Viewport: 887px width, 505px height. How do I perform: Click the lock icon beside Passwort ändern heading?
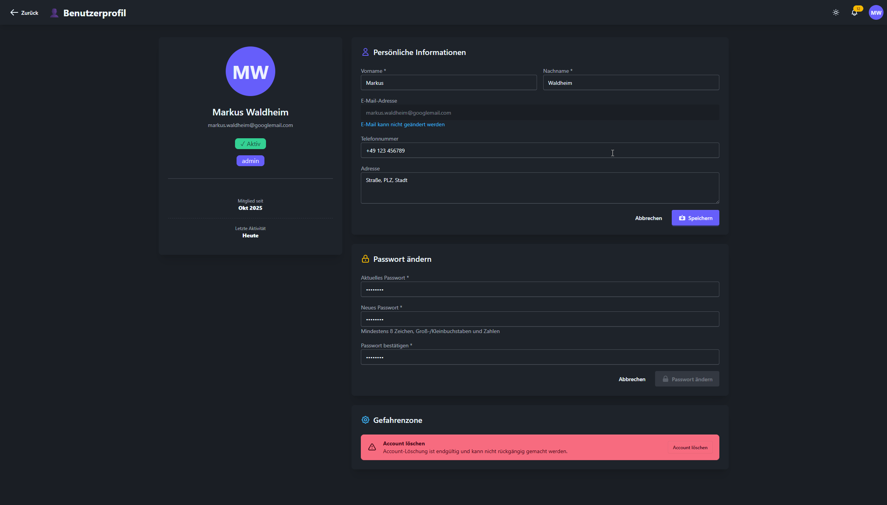click(x=365, y=259)
